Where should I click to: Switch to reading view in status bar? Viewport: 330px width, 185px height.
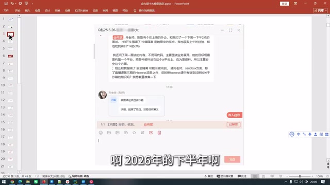coord(272,176)
